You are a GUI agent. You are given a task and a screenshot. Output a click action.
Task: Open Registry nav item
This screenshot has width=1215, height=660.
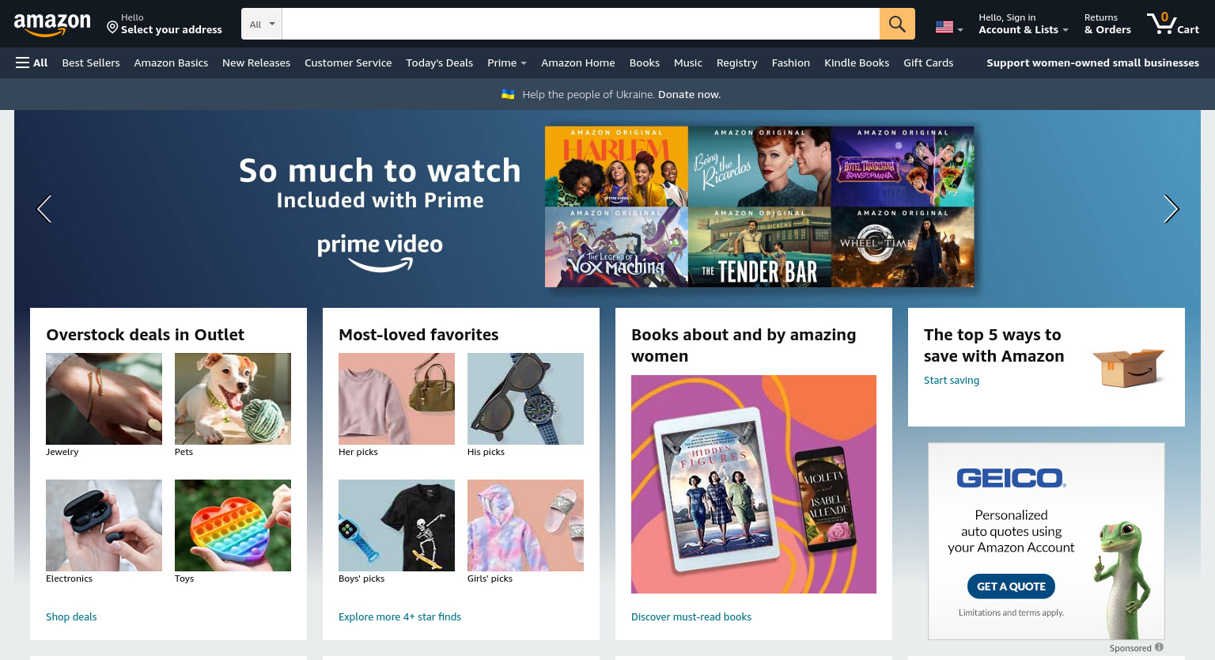737,63
